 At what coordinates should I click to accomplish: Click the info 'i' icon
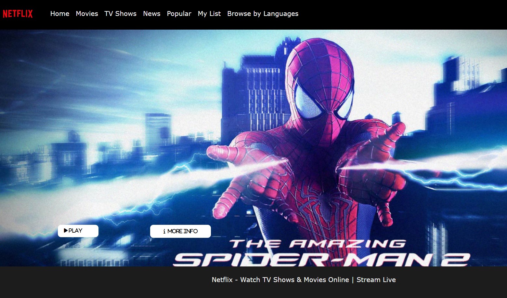tap(164, 231)
